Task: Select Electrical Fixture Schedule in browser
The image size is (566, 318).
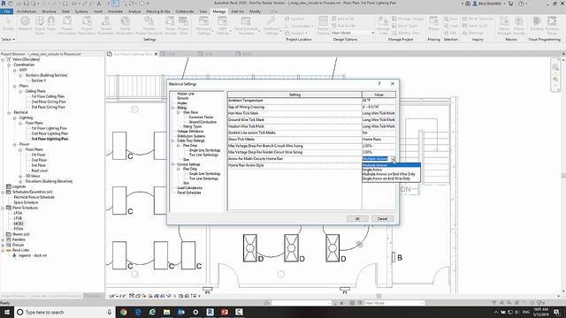Action: coord(34,198)
